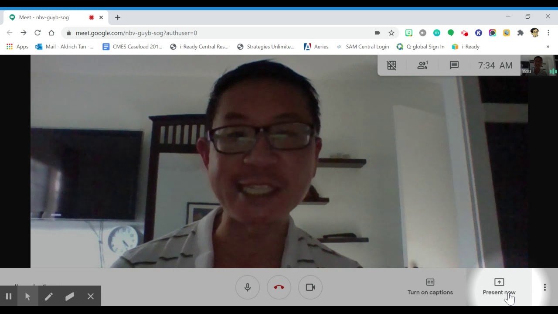558x314 pixels.
Task: Select the eraser tool in recorder bar
Action: 69,296
